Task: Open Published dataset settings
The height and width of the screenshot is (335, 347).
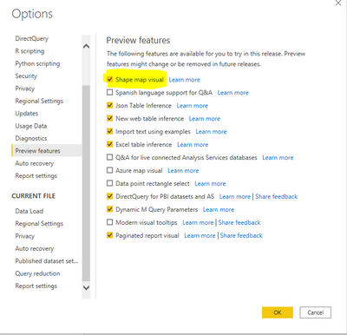Action: pyautogui.click(x=47, y=260)
